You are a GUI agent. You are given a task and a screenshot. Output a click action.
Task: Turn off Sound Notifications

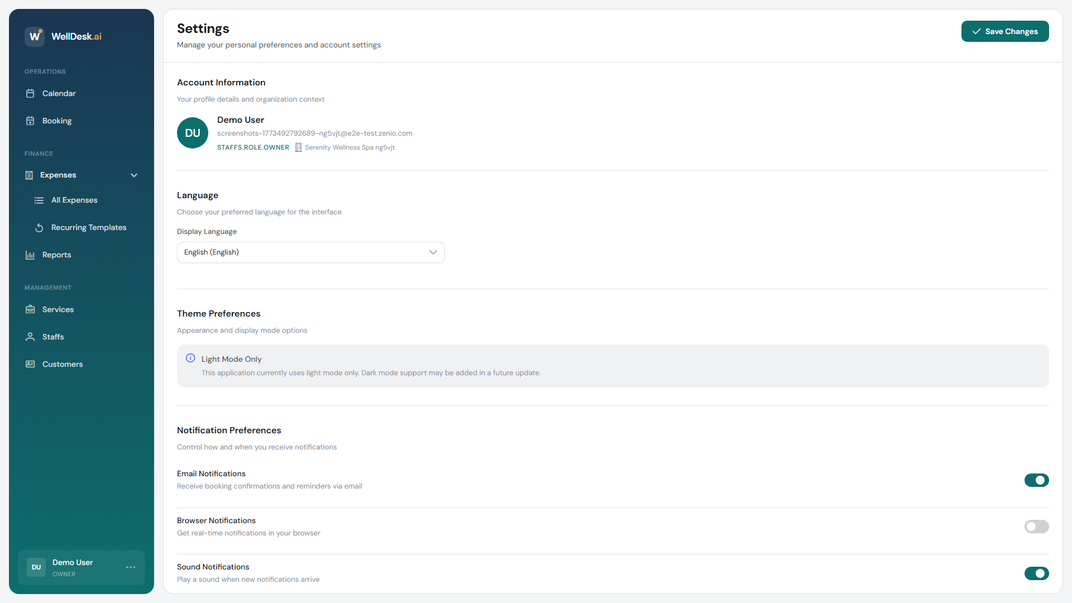[x=1036, y=573]
